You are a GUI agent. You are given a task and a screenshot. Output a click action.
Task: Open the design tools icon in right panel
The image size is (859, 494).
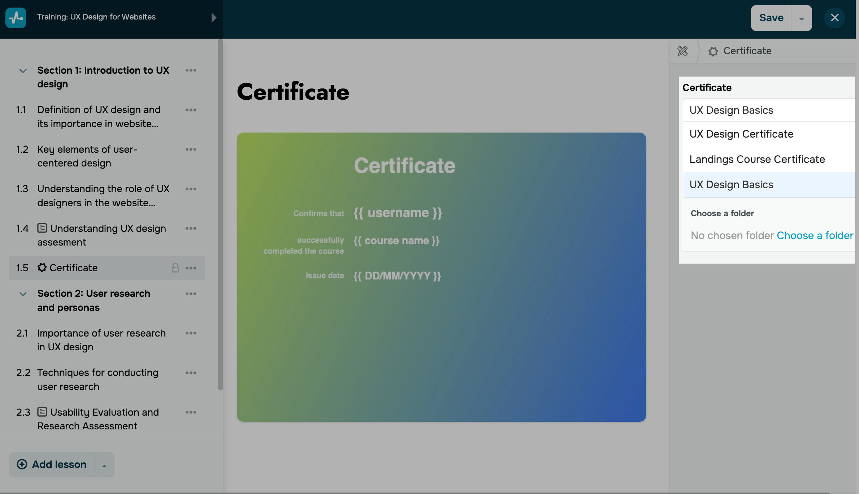pyautogui.click(x=682, y=51)
